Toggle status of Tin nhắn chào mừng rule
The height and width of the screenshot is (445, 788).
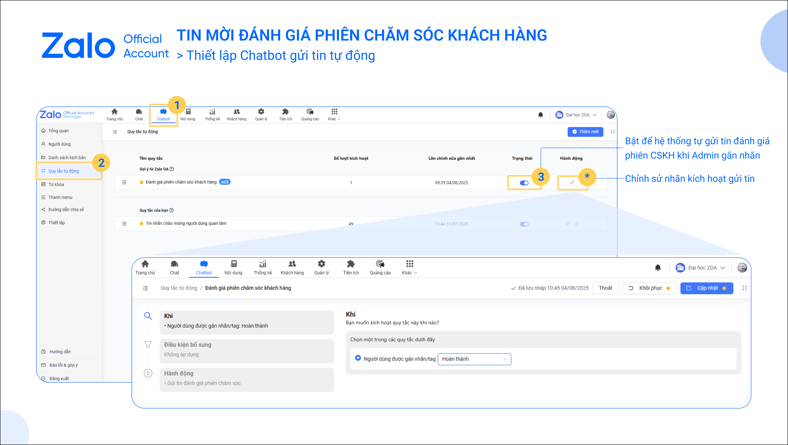click(524, 224)
